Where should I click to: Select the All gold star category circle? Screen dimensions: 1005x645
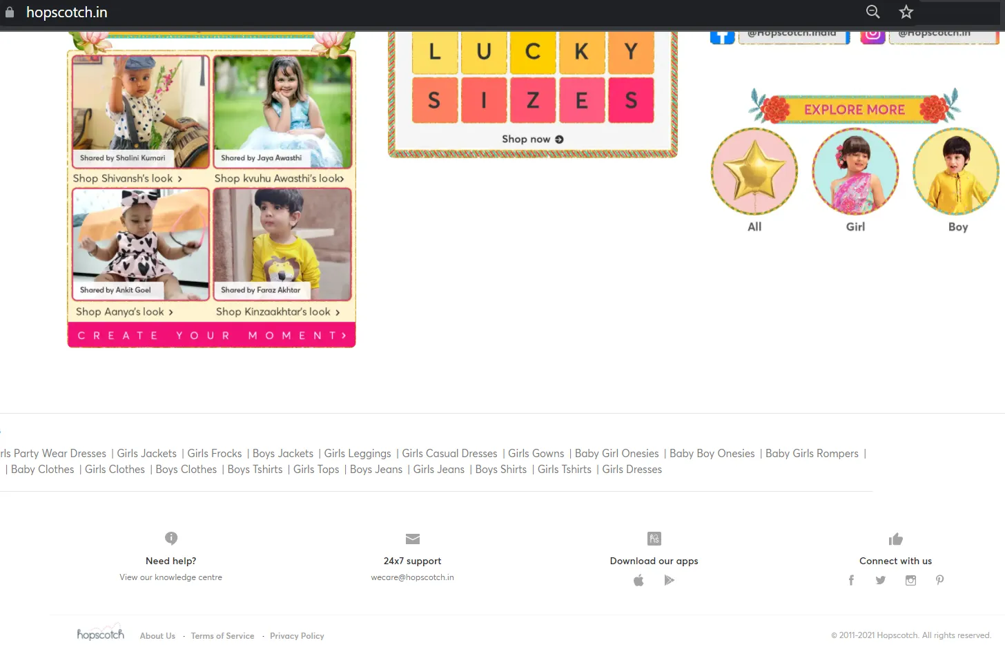pyautogui.click(x=754, y=172)
